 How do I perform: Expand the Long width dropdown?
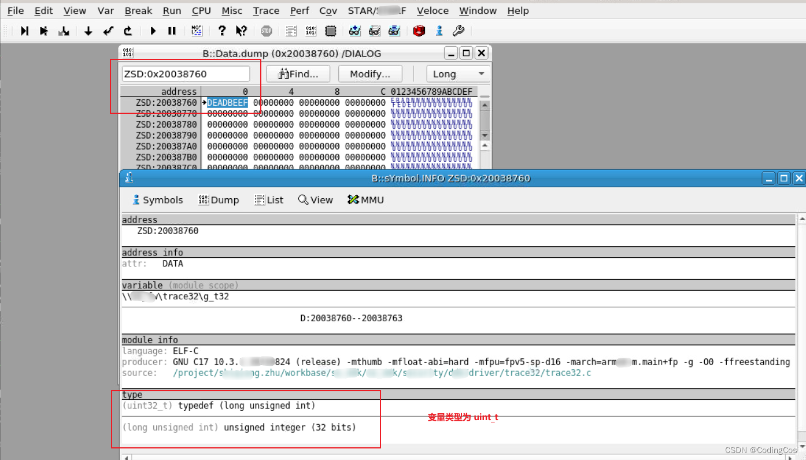[459, 74]
